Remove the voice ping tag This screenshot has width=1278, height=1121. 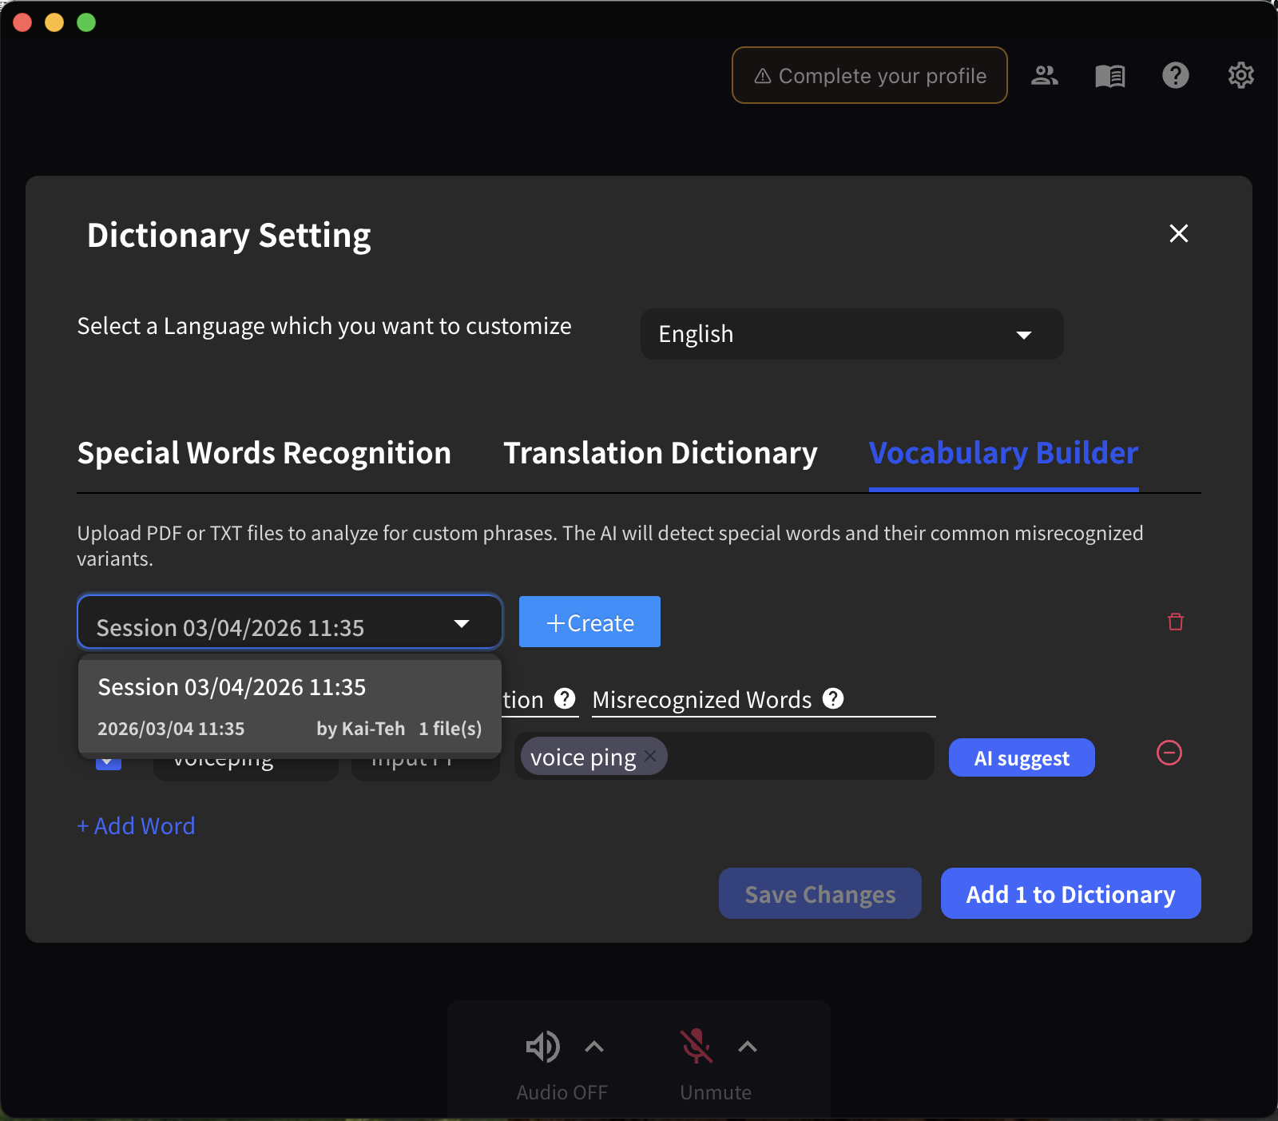(650, 756)
